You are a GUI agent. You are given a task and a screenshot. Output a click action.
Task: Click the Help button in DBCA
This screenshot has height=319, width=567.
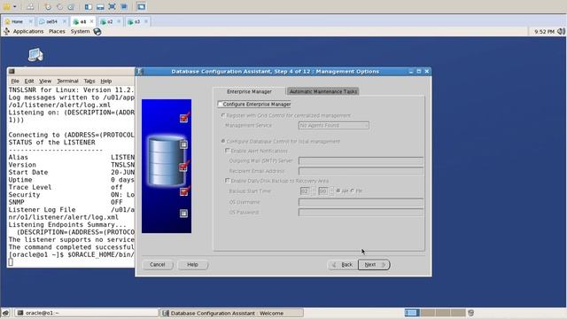[x=192, y=265]
